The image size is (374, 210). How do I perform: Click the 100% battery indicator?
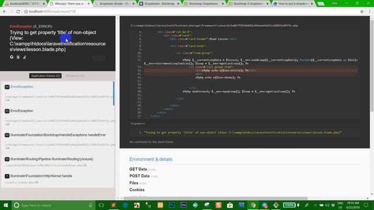(x=289, y=205)
